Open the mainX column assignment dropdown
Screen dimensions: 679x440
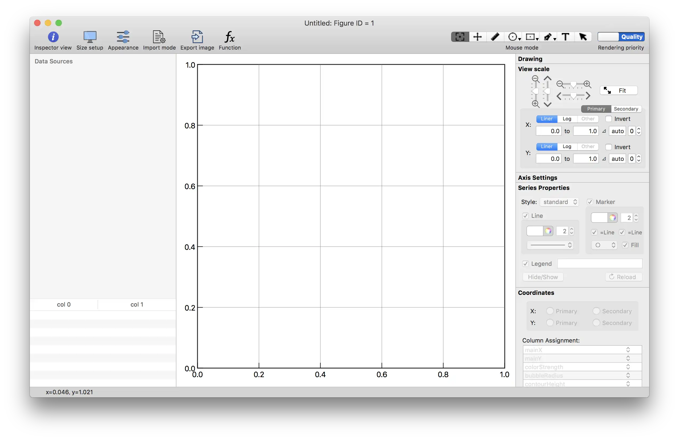coord(576,349)
